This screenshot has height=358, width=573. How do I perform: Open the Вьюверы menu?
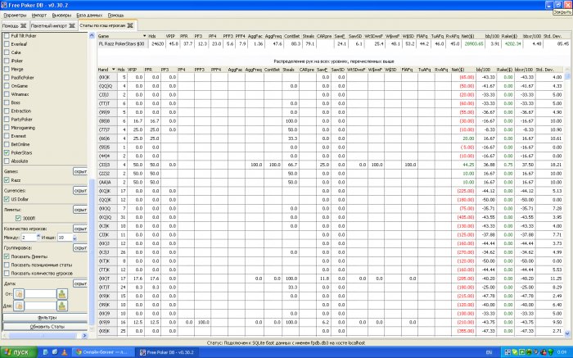pos(61,16)
